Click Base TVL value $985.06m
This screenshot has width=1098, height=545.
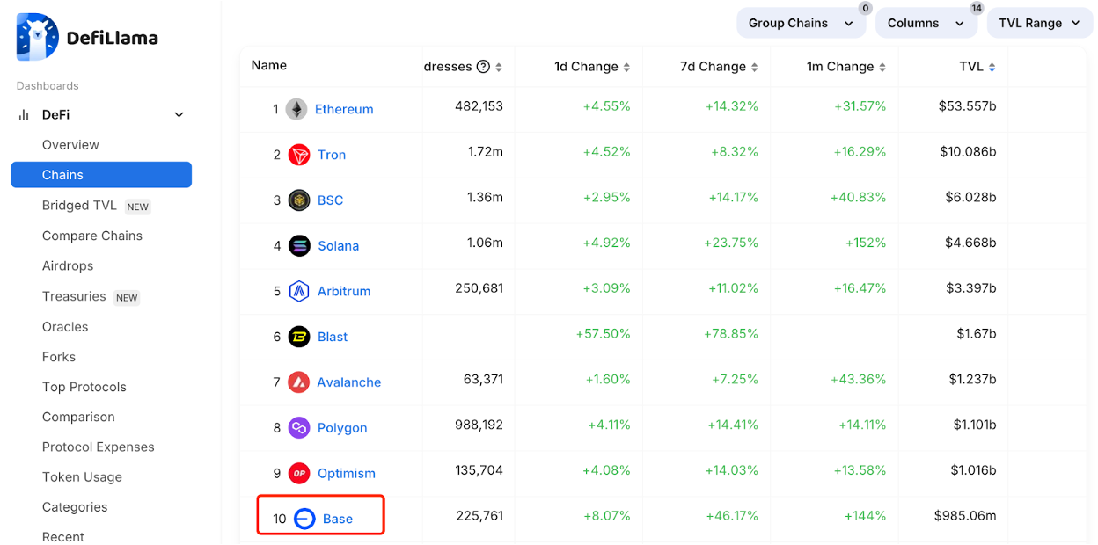pyautogui.click(x=964, y=515)
